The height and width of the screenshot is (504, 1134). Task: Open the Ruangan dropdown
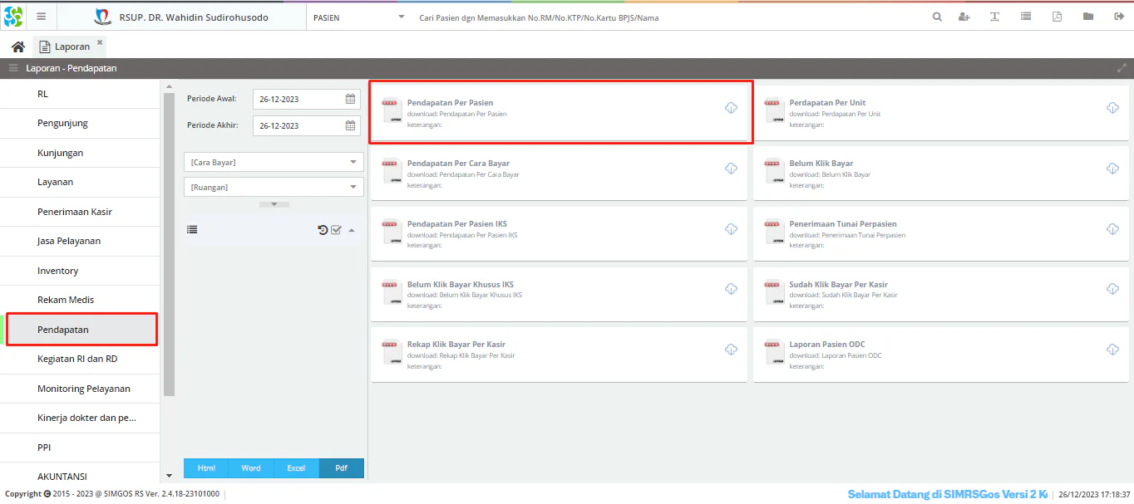[274, 188]
